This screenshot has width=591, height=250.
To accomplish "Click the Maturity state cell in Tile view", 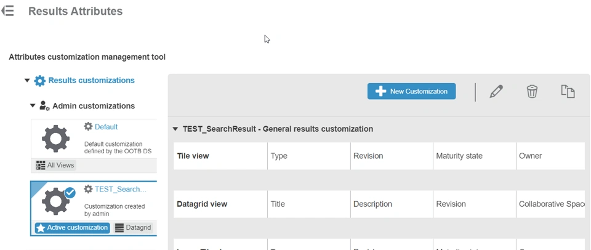I will point(459,156).
